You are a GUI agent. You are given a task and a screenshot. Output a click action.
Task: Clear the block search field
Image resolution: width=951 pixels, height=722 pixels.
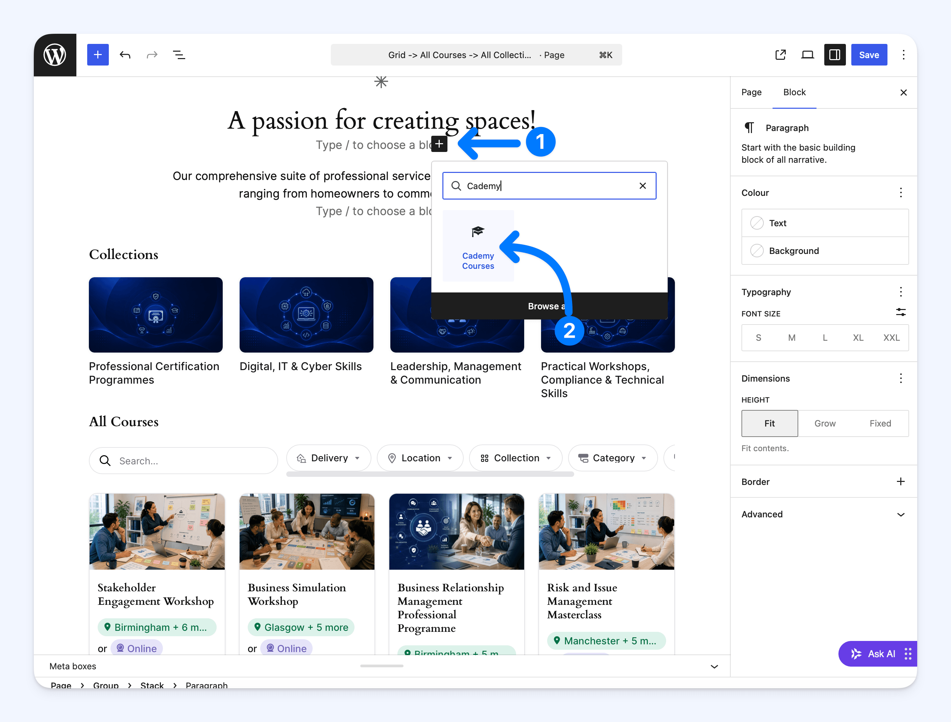click(642, 186)
